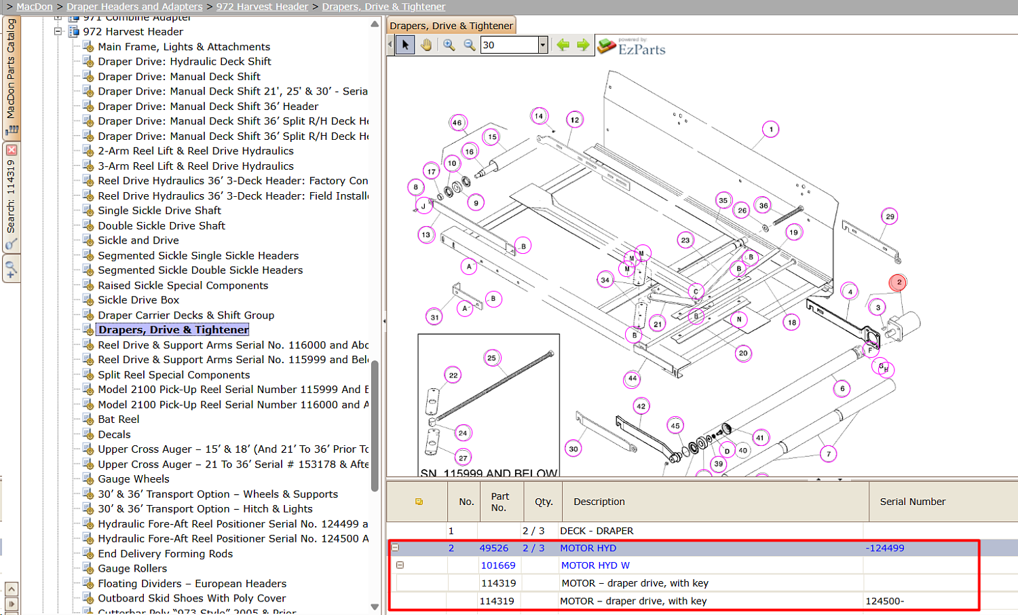
Task: Click the play-arrow button in left strip
Action: click(12, 603)
